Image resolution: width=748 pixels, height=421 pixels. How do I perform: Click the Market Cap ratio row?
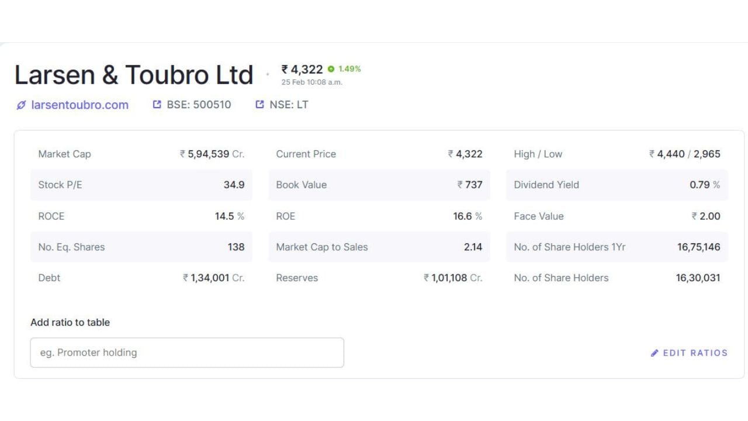click(x=141, y=154)
